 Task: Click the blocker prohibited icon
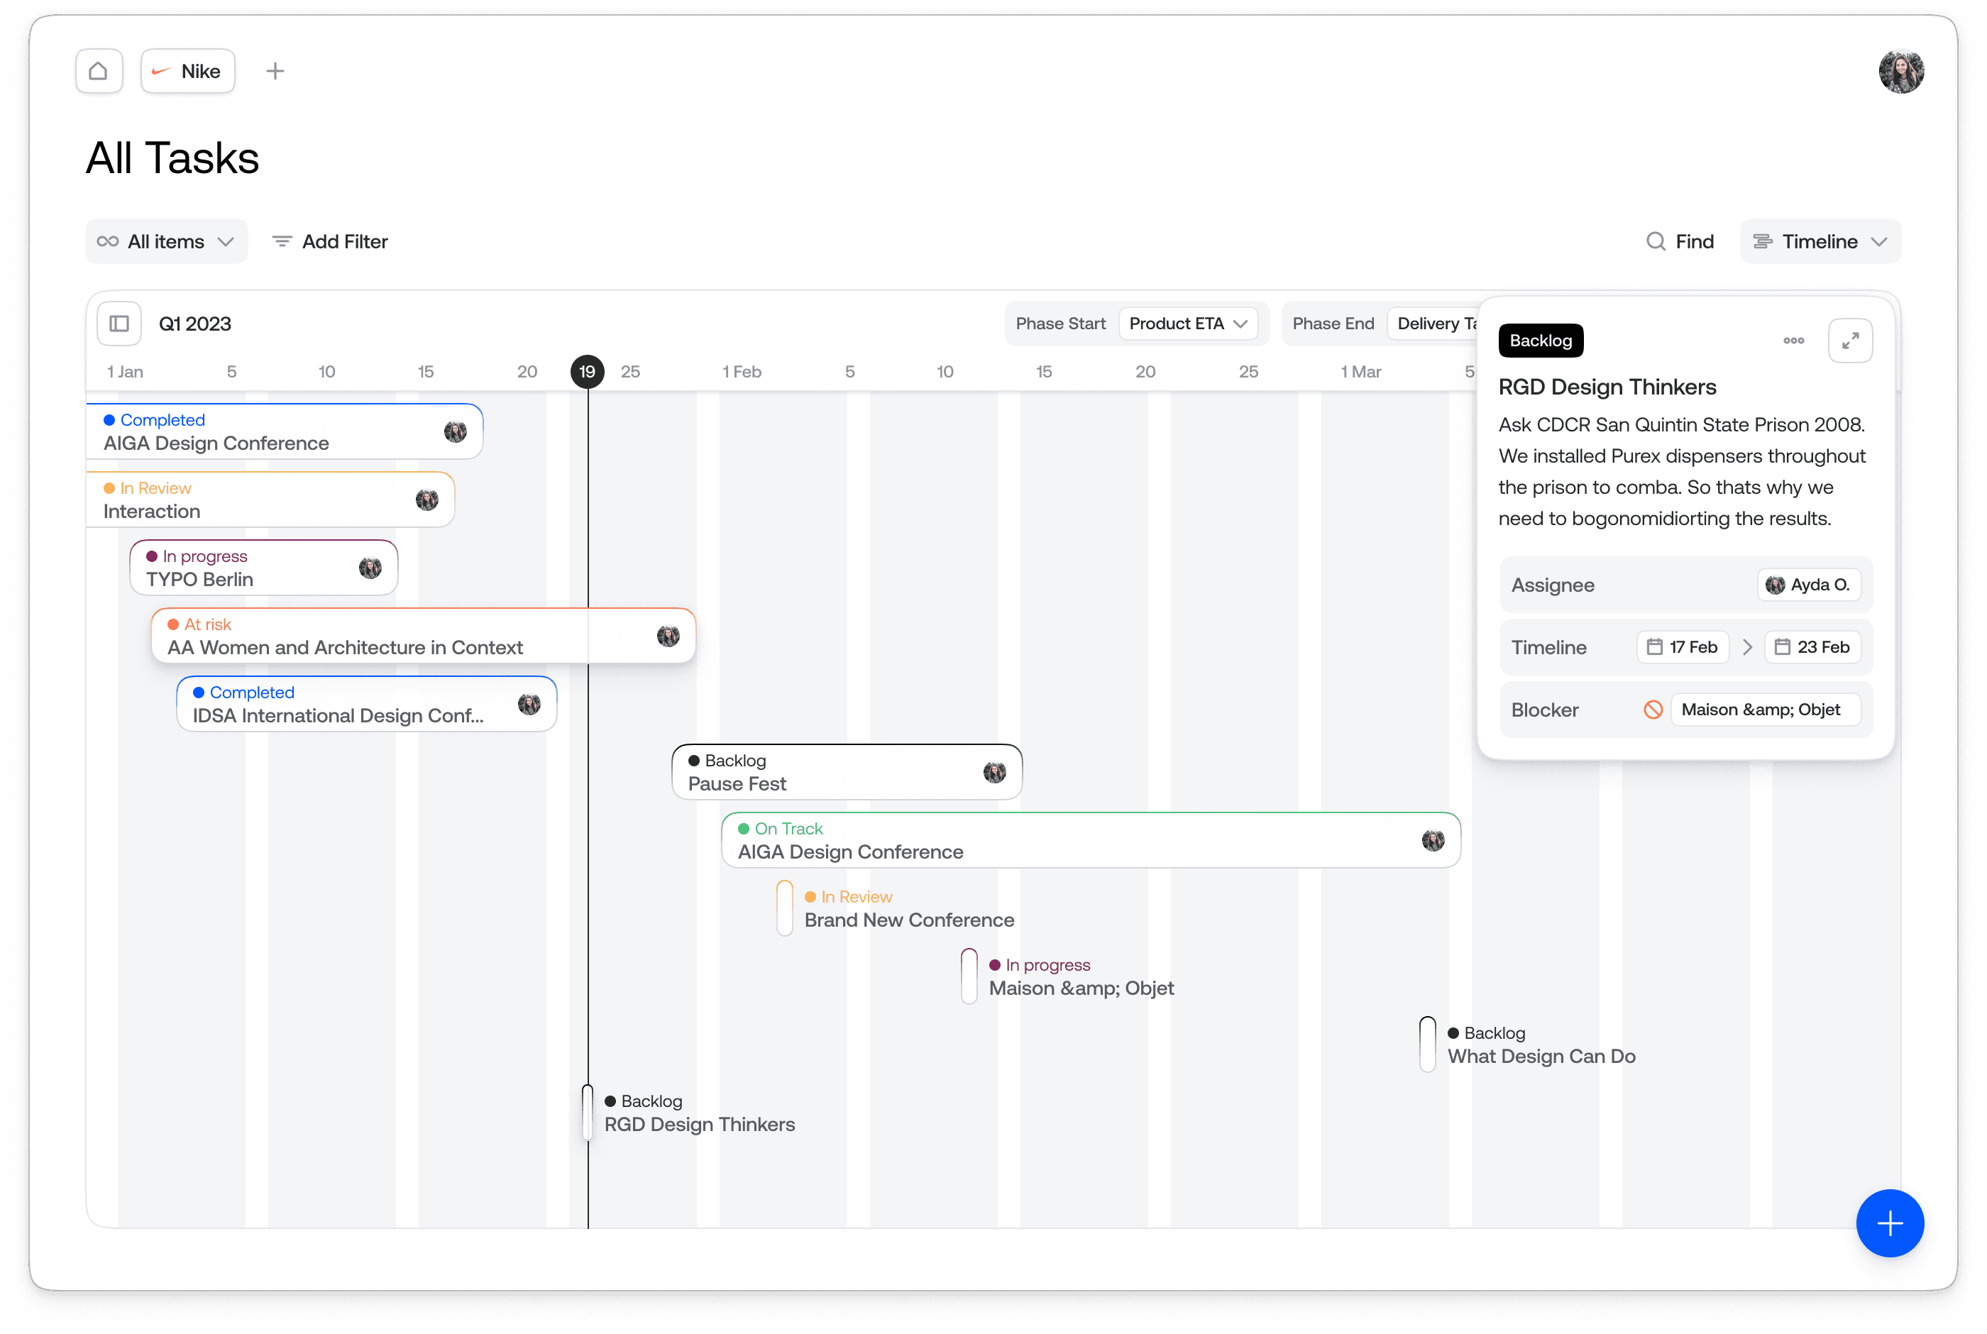click(x=1653, y=710)
